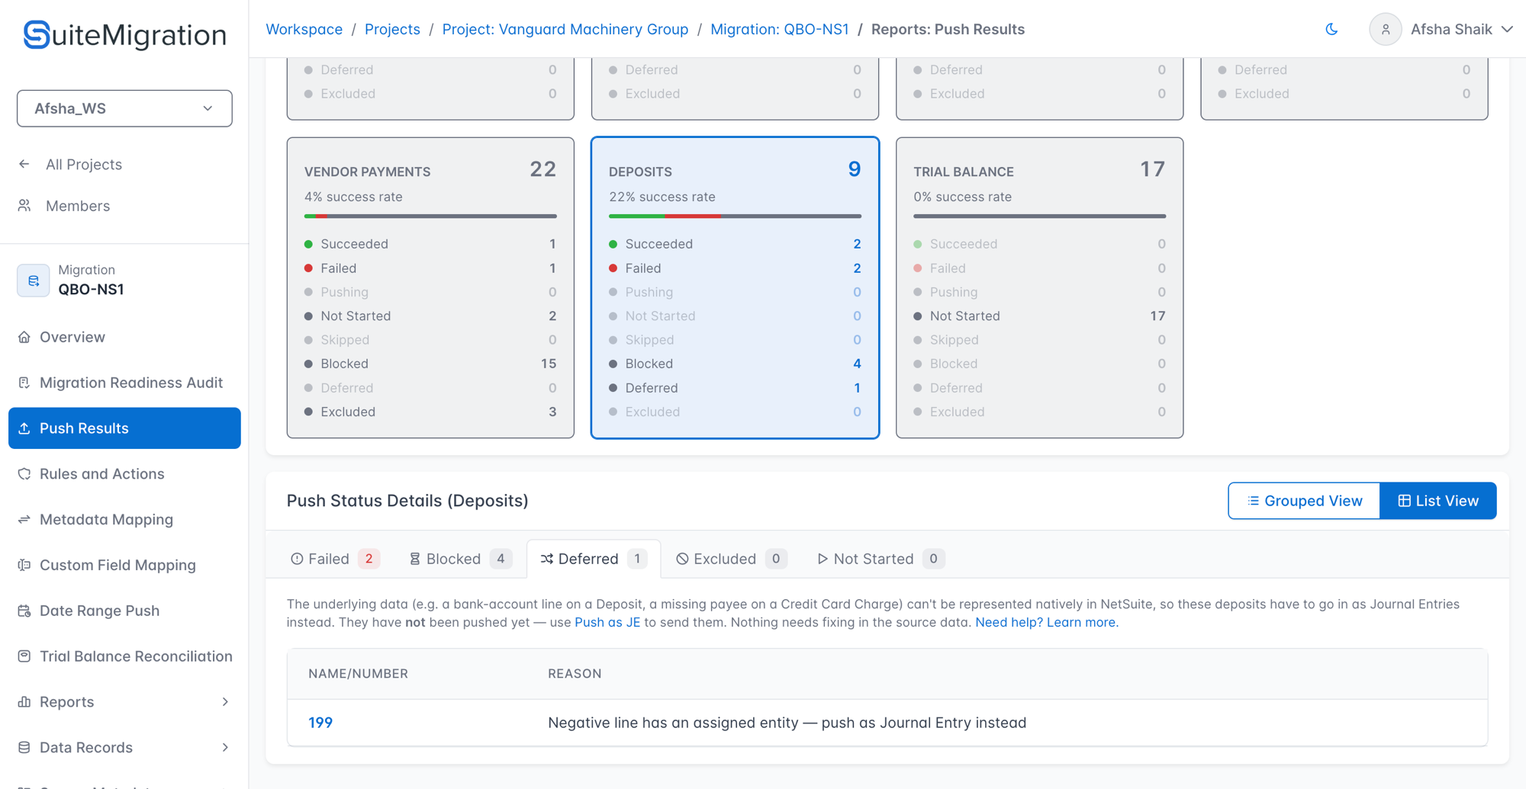
Task: Click the Workspace breadcrumb link
Action: tap(304, 29)
